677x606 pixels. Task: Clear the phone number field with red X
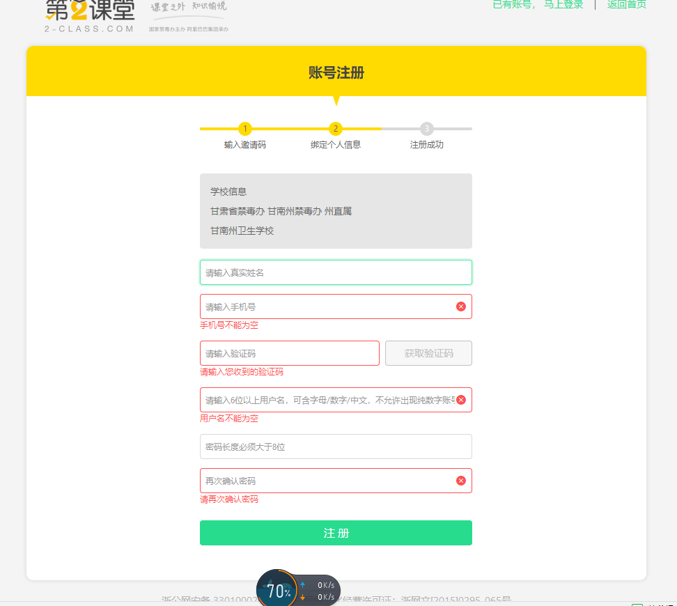(461, 306)
